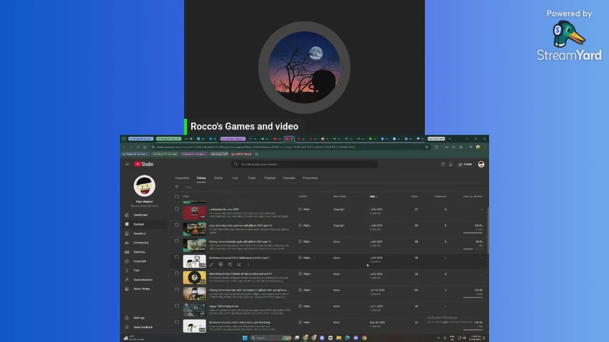Open the YouTube Studio hamburger menu
Screen dimensions: 609x342
tap(127, 164)
